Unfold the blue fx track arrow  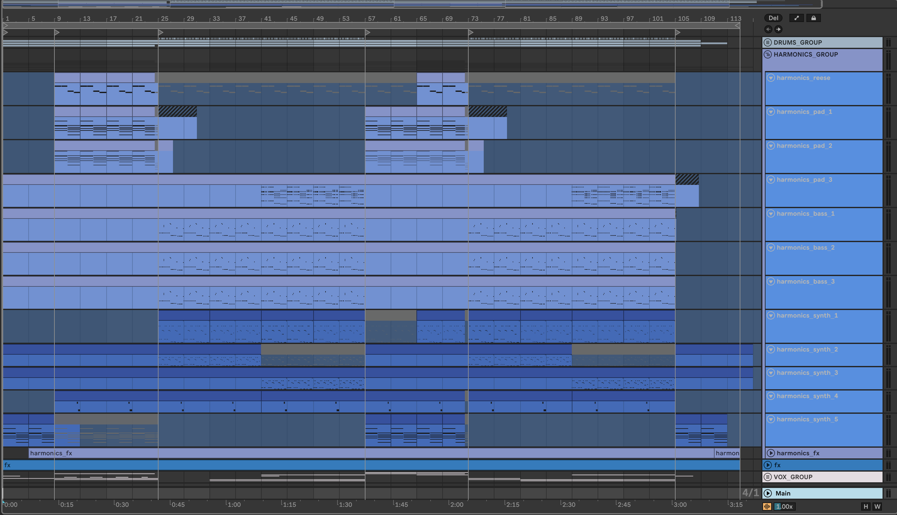click(767, 465)
